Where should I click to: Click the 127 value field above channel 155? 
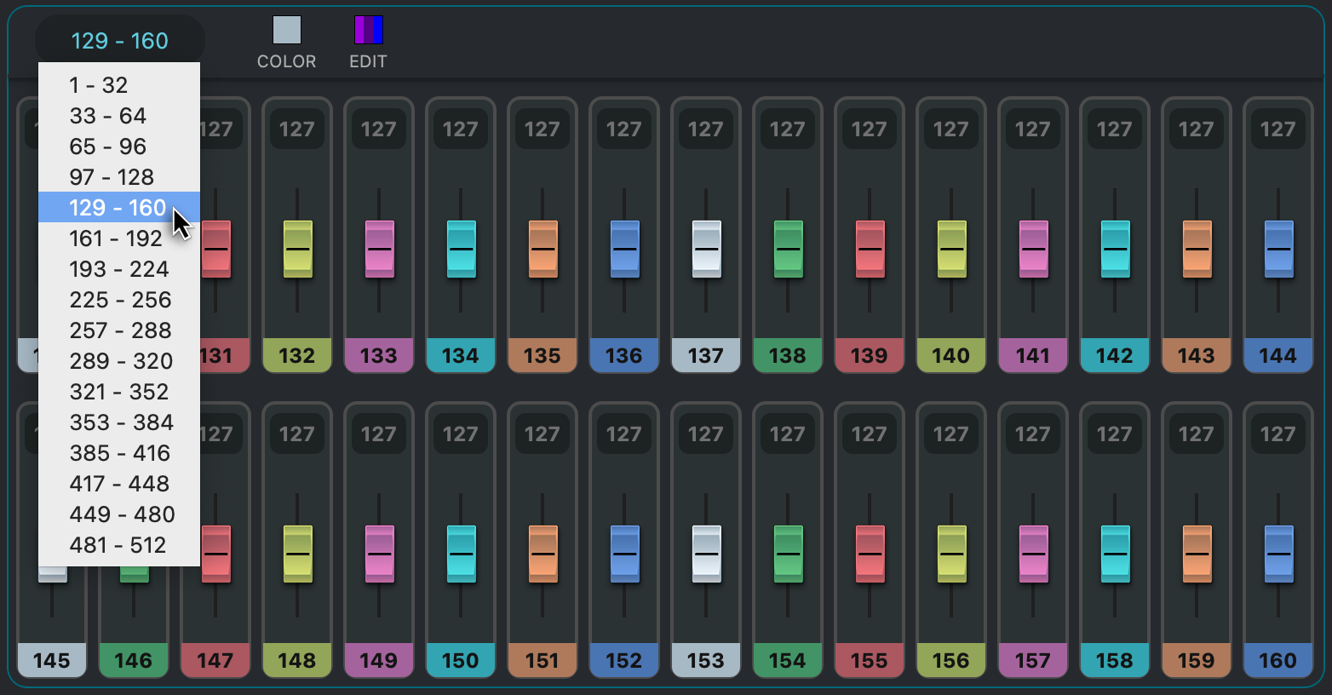(870, 434)
